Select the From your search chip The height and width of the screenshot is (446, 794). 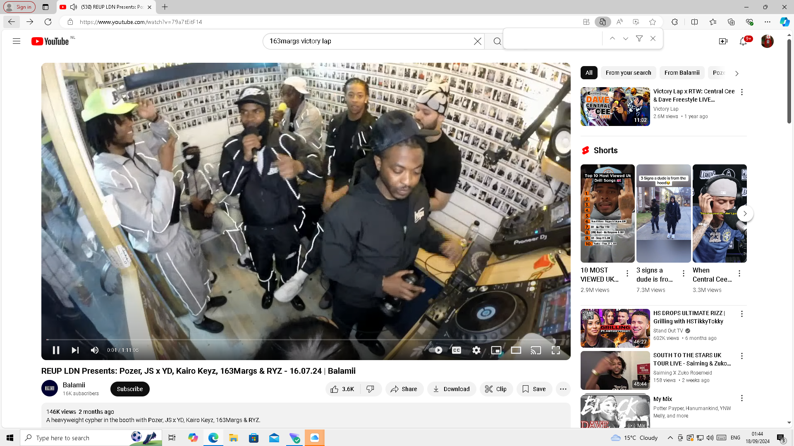[x=628, y=73]
